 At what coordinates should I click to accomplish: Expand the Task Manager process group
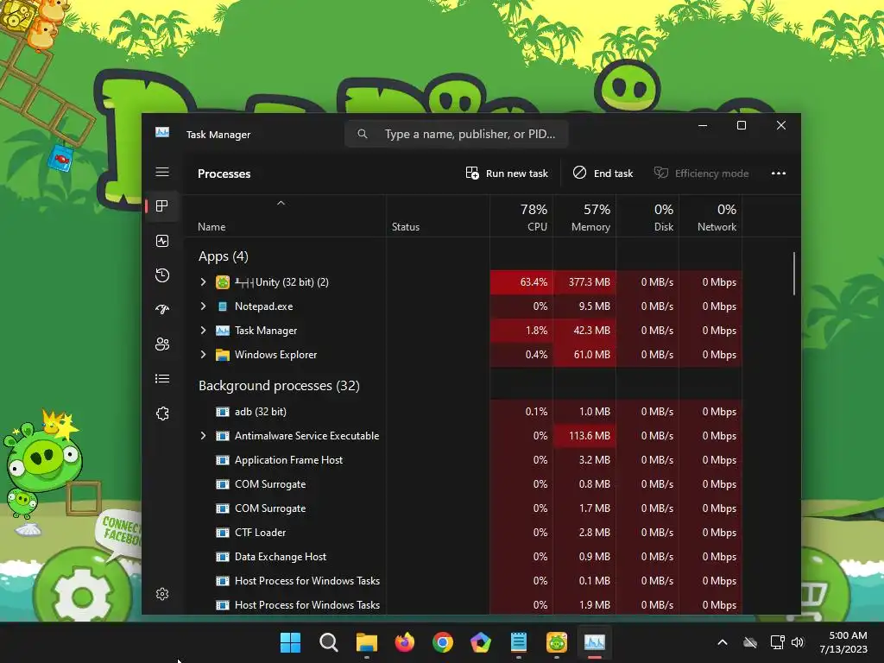pos(204,331)
